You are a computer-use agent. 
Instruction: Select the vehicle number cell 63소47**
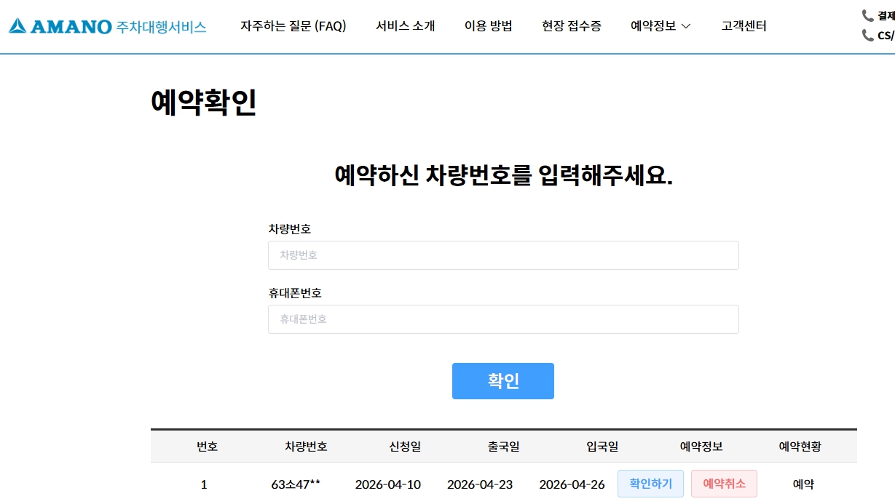point(296,484)
